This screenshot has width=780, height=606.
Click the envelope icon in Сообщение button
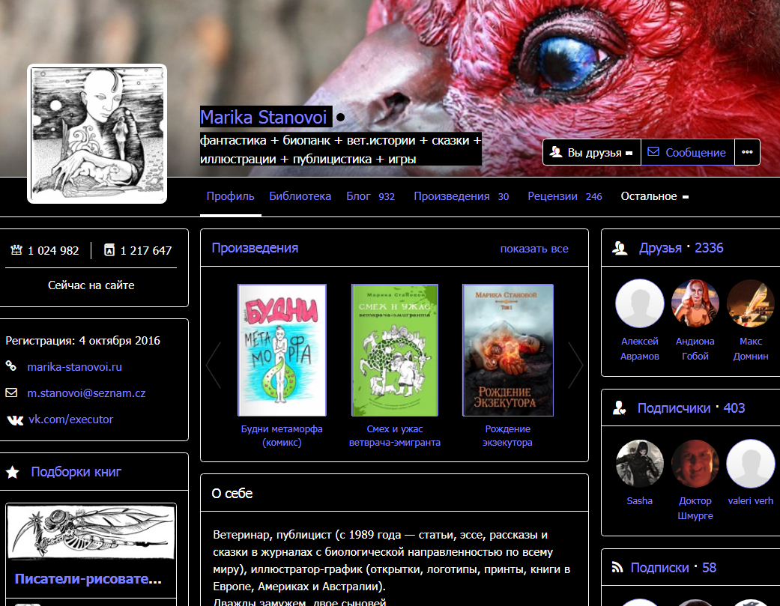pos(653,151)
